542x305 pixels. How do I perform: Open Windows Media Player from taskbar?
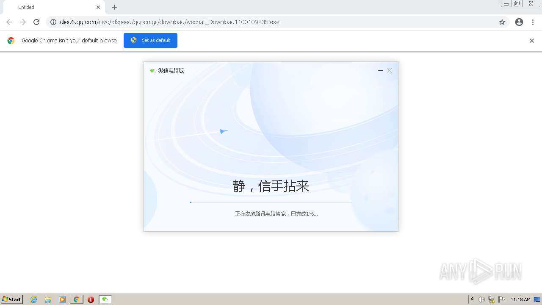pos(62,299)
